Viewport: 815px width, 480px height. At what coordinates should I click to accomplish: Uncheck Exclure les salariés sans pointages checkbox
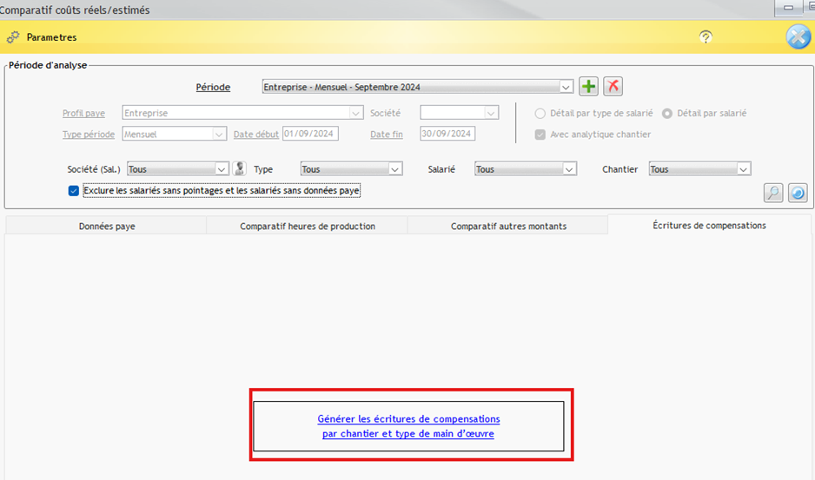point(74,191)
